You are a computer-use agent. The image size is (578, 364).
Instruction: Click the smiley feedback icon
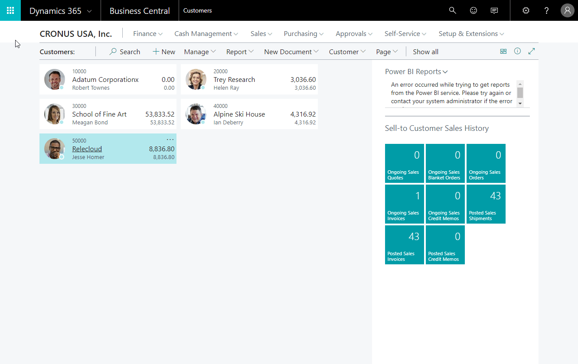click(x=474, y=10)
